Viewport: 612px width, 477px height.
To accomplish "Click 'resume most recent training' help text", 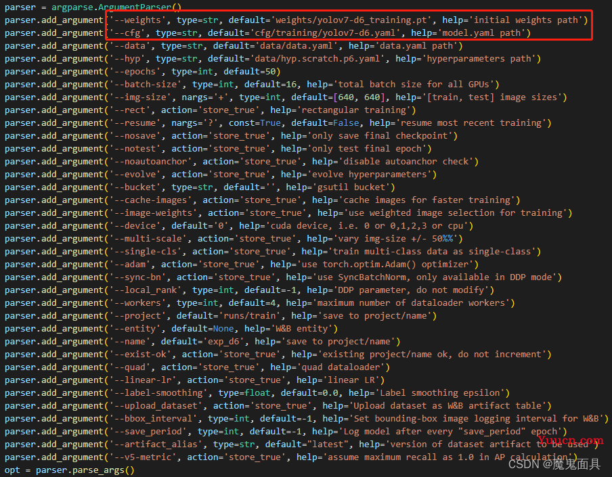I will (471, 123).
